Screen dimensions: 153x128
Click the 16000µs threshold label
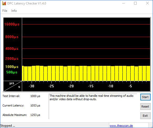(12, 24)
